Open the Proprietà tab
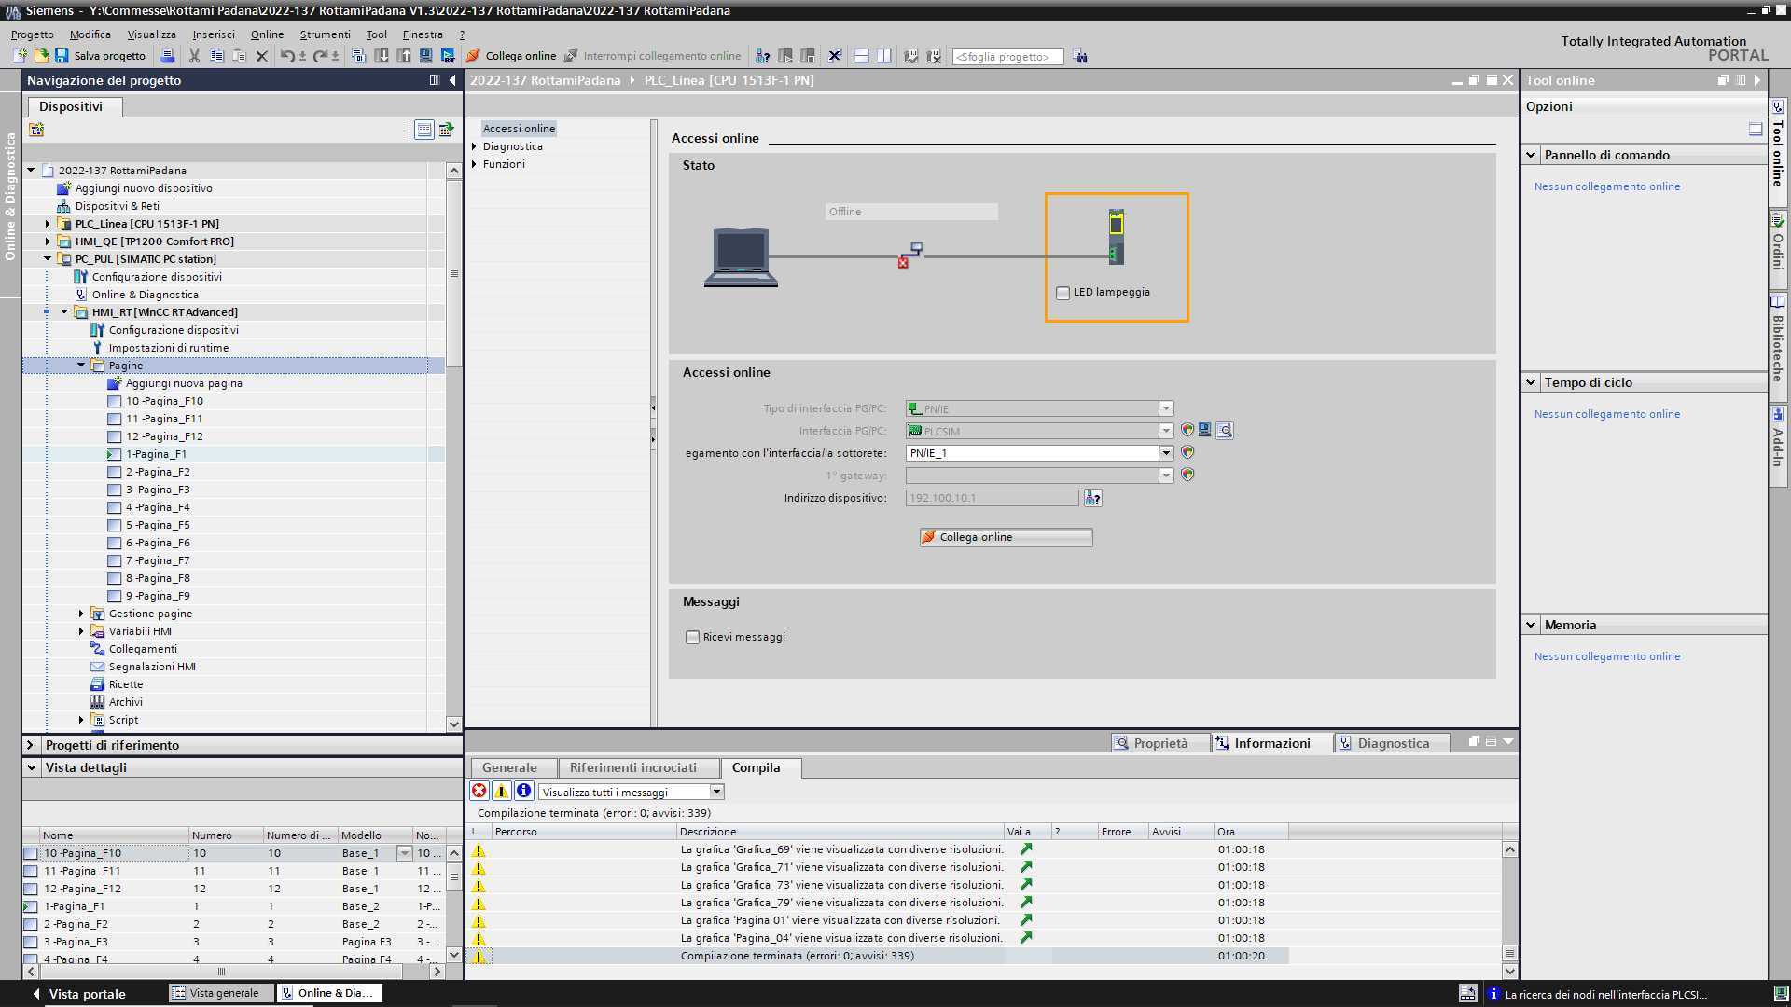 click(1159, 743)
